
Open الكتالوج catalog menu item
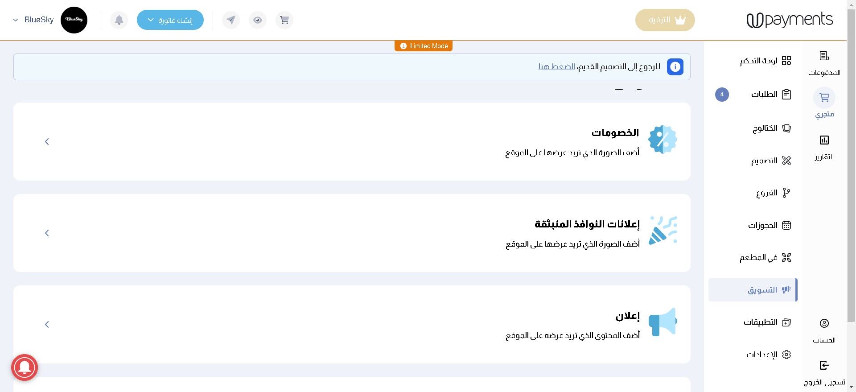click(772, 128)
